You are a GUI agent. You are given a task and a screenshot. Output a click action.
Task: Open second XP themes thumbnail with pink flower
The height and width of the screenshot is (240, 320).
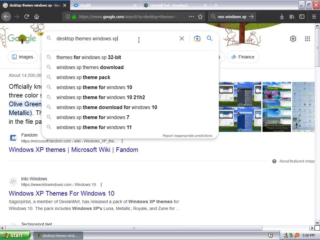tap(277, 107)
